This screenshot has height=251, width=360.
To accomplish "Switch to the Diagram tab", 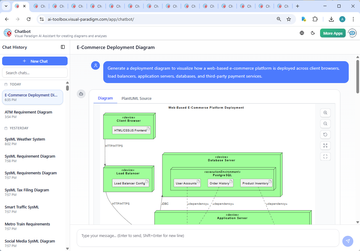I will point(105,98).
